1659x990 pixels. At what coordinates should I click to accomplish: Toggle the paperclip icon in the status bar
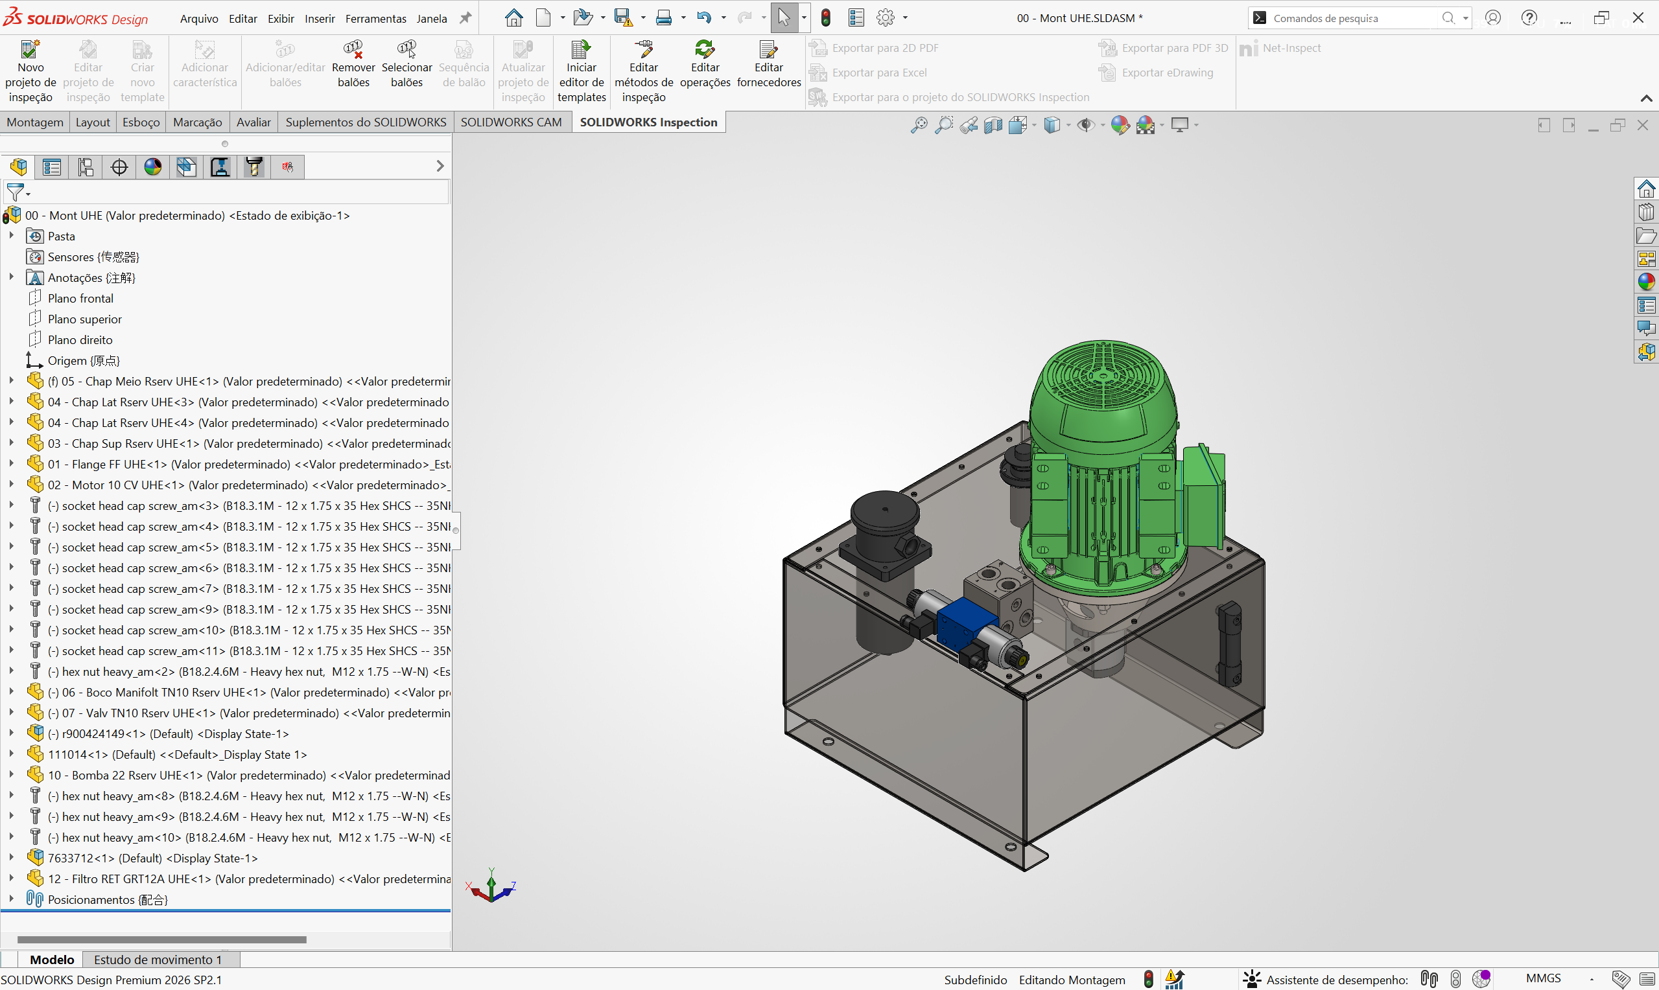pyautogui.click(x=1429, y=980)
